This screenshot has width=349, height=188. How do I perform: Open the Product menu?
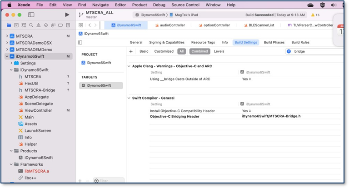pos(140,5)
